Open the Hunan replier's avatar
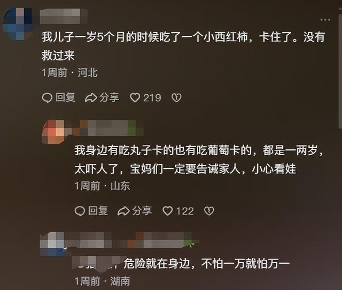Viewport: 342px width, 290px height. [53, 244]
